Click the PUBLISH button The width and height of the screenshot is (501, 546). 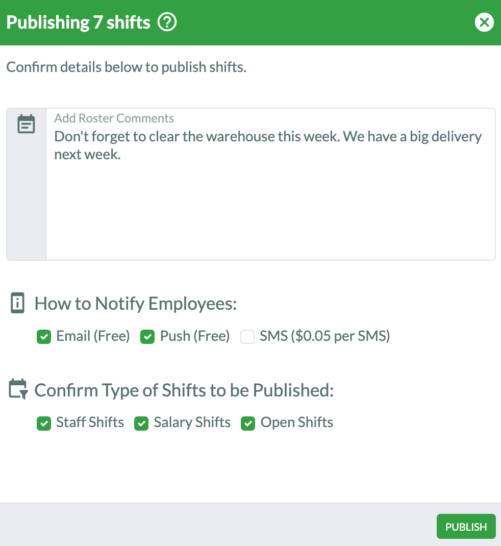click(465, 526)
